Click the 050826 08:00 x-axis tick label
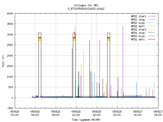This screenshot has width=163, height=122. click(56, 113)
